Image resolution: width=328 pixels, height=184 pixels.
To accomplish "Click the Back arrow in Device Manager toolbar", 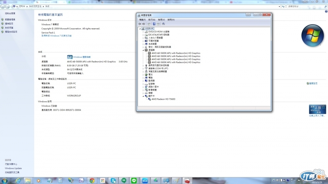I will click(x=140, y=24).
